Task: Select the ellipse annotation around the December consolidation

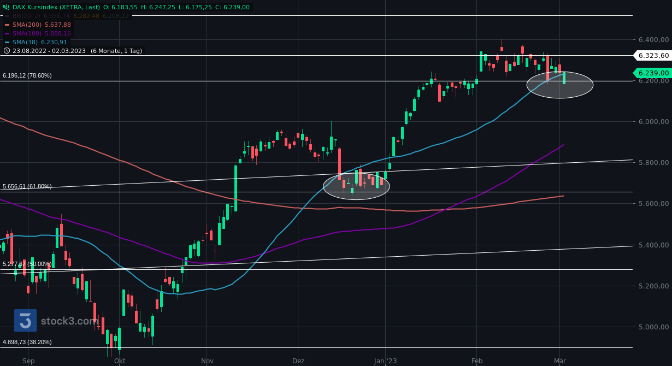Action: point(356,186)
